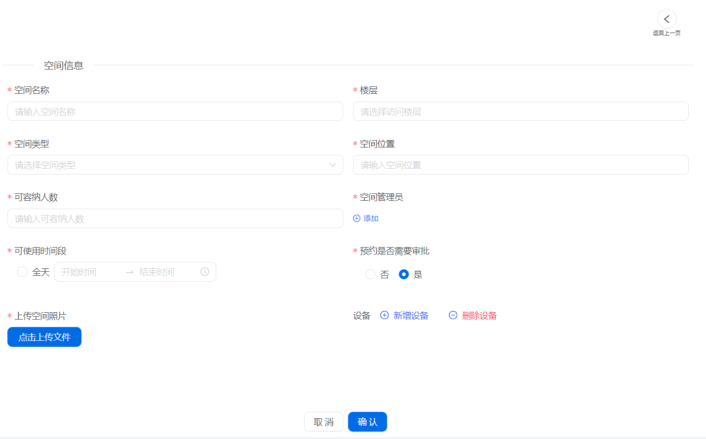706x439 pixels.
Task: Select the 是 radio button for approval
Action: click(x=404, y=274)
